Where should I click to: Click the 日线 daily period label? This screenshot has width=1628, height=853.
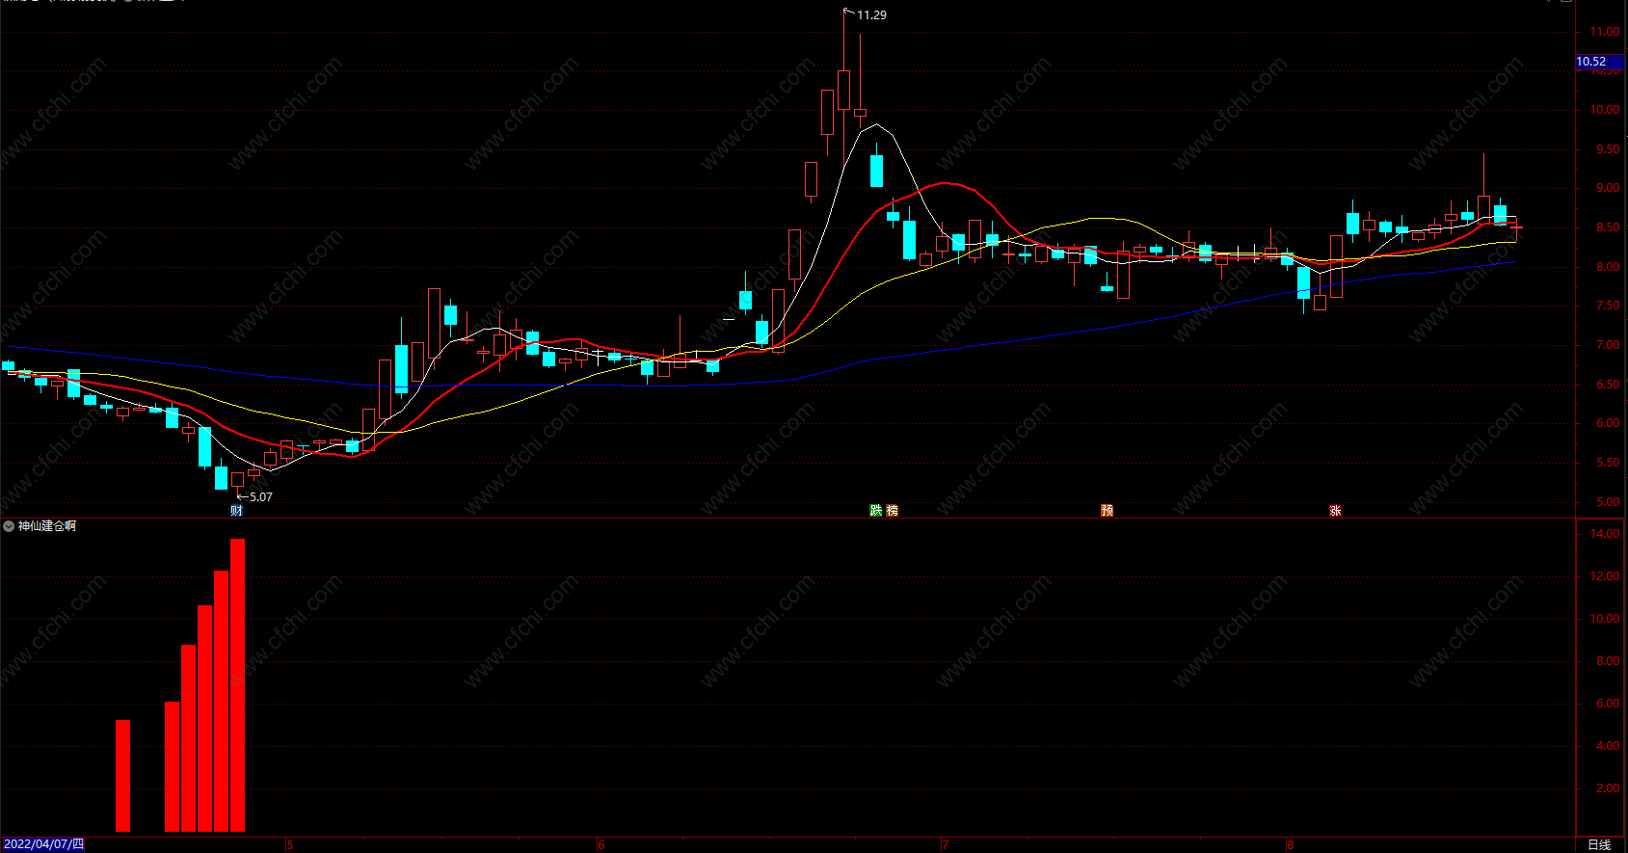pyautogui.click(x=1599, y=844)
